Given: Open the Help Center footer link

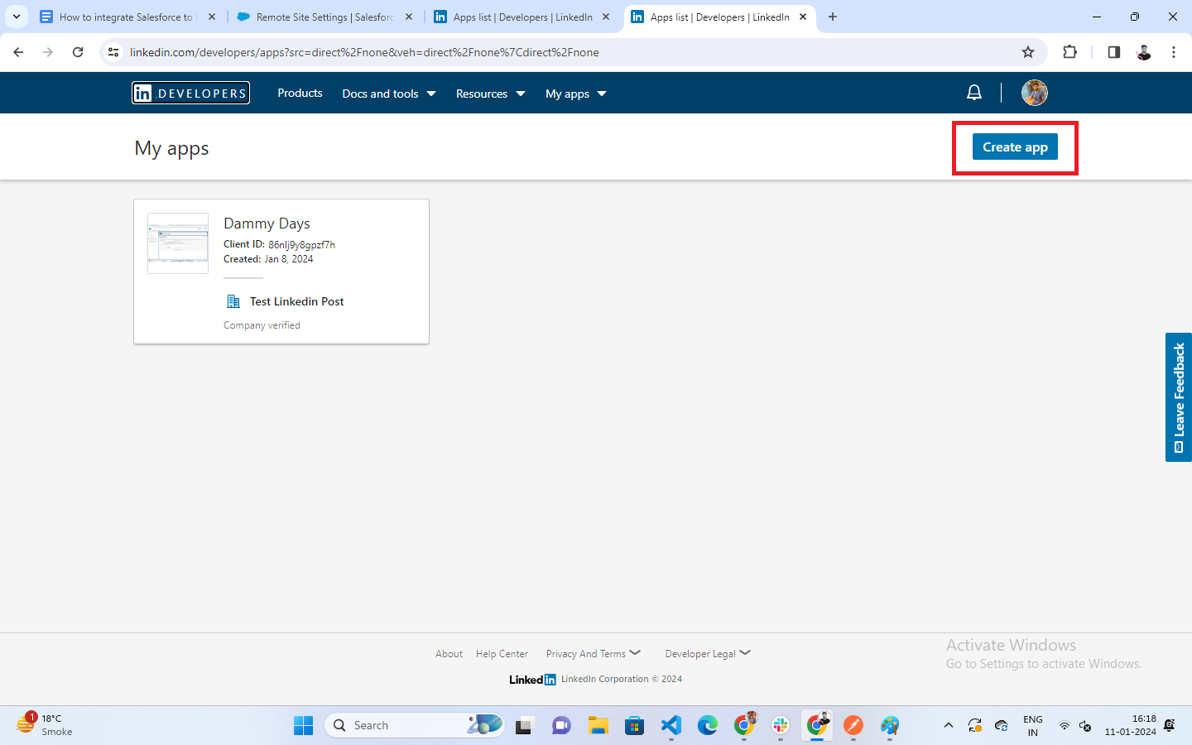Looking at the screenshot, I should click(502, 654).
